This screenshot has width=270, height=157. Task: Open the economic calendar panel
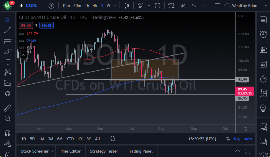263,93
